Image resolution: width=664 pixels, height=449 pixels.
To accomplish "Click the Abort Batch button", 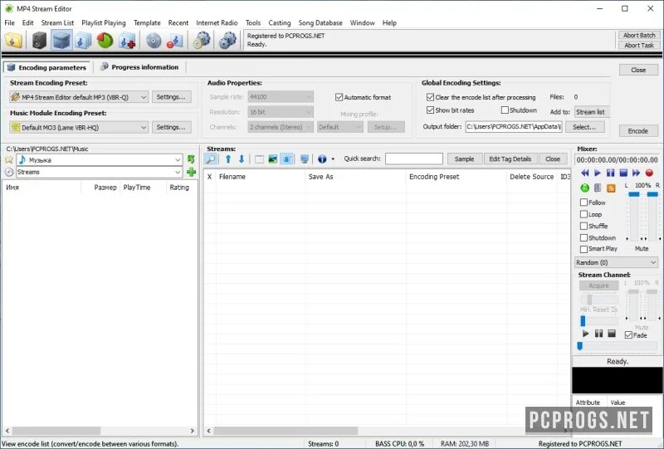I will [639, 35].
